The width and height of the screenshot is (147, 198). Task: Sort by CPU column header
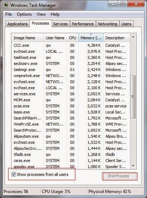click(72, 38)
